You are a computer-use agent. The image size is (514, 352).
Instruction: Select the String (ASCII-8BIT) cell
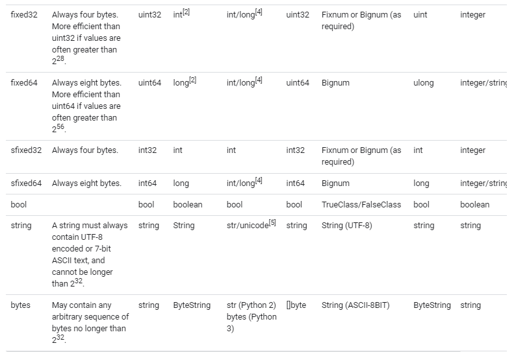click(x=355, y=305)
